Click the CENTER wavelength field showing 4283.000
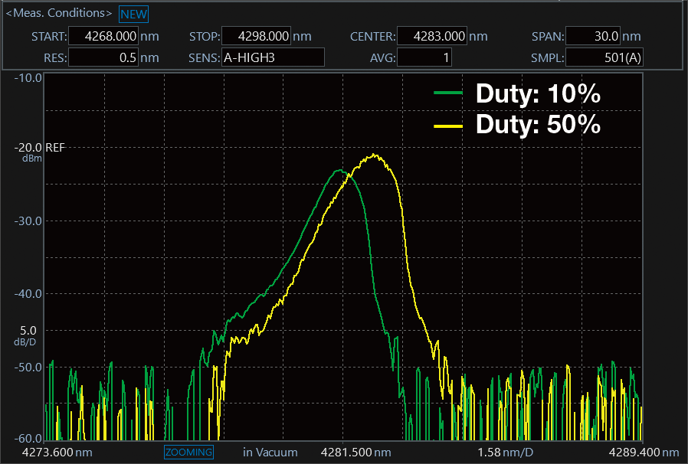The height and width of the screenshot is (464, 688). tap(432, 37)
